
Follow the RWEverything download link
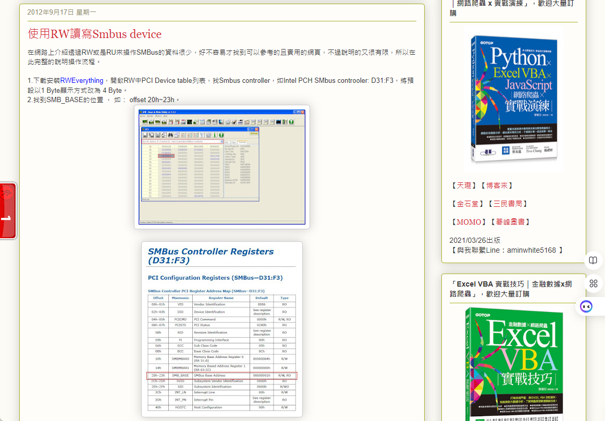(x=82, y=81)
